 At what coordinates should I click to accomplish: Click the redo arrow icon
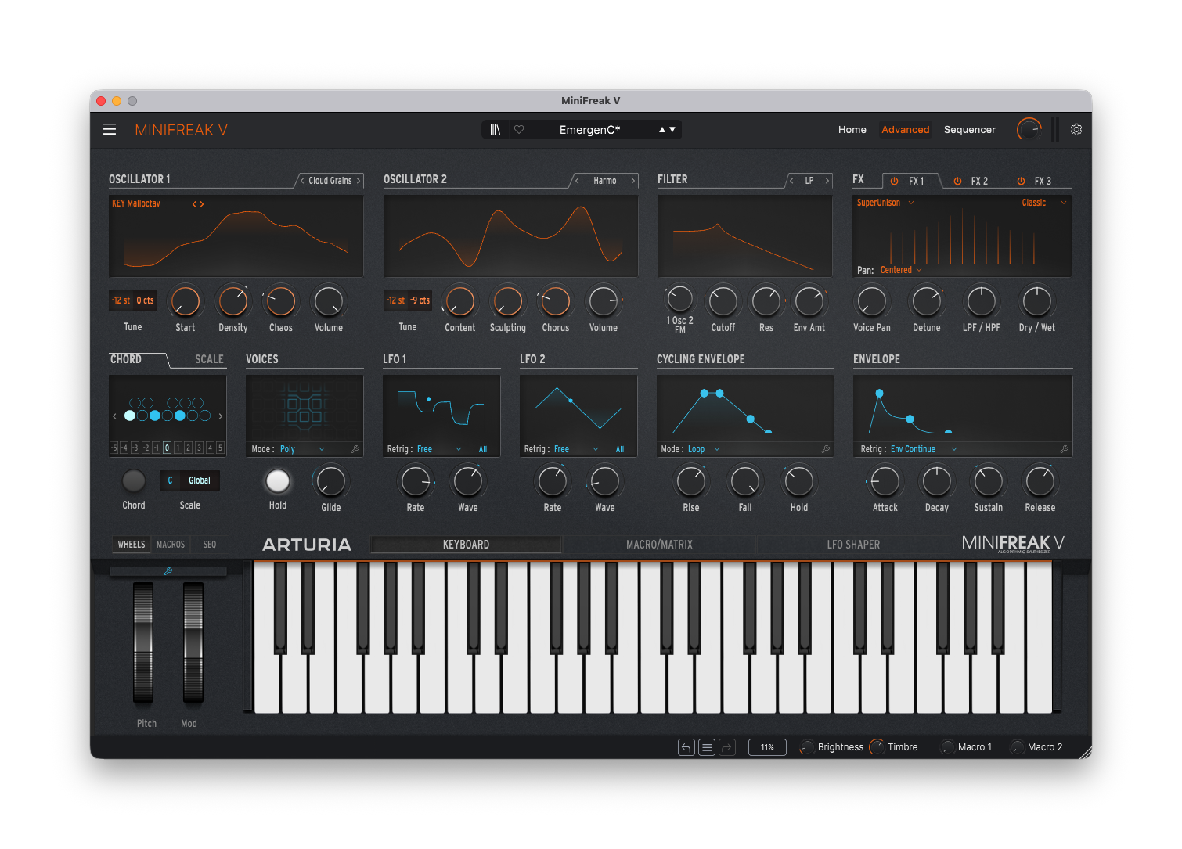727,747
